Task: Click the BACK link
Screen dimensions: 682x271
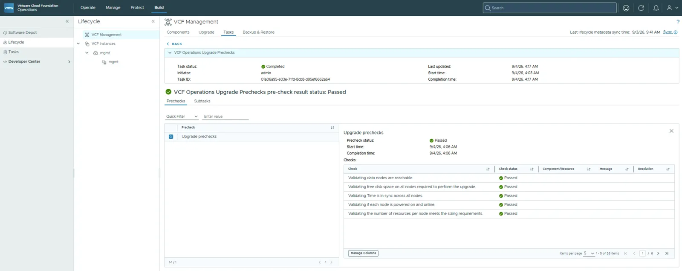Action: 174,44
